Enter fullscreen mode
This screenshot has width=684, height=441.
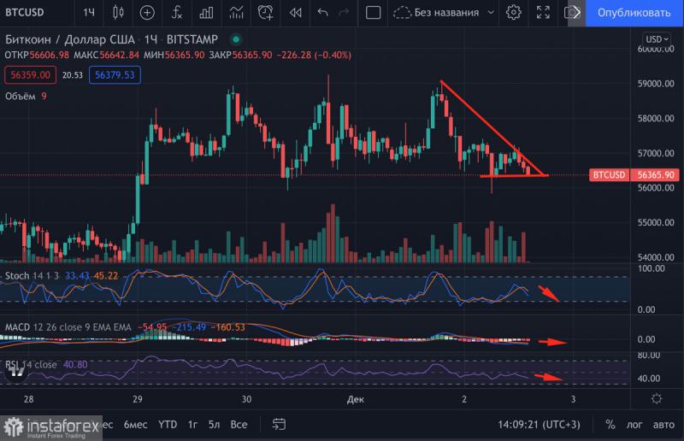543,12
